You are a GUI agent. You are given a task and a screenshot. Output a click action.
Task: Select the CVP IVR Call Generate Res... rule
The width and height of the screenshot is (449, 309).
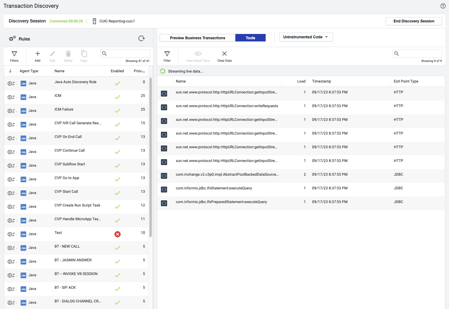click(76, 125)
